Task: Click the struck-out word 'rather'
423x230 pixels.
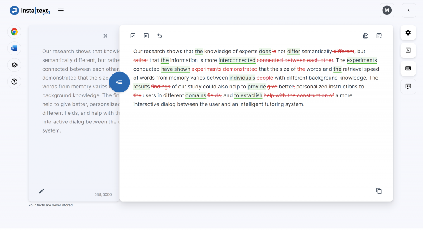Action: 141,60
